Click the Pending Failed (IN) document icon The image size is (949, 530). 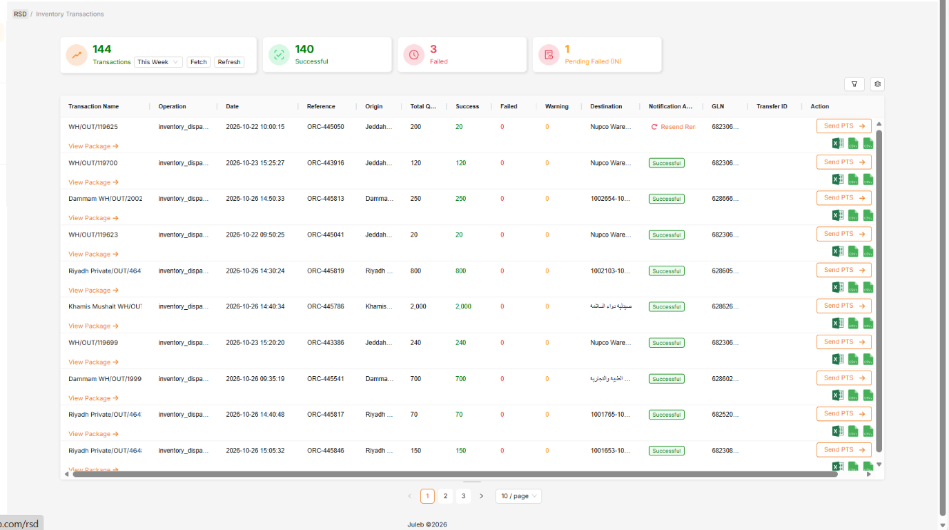[x=549, y=55]
